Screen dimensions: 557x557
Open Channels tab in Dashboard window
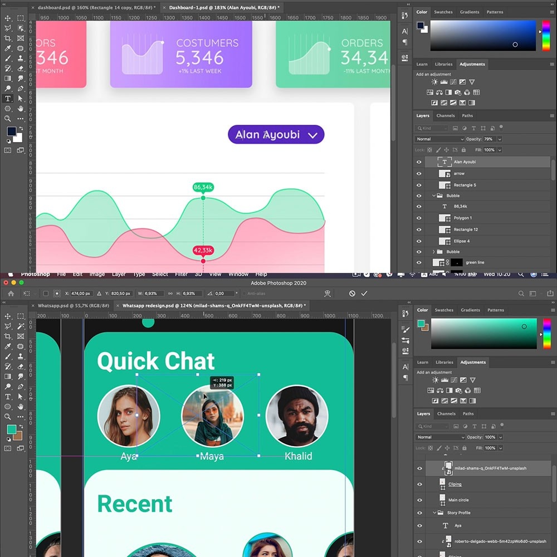click(446, 116)
